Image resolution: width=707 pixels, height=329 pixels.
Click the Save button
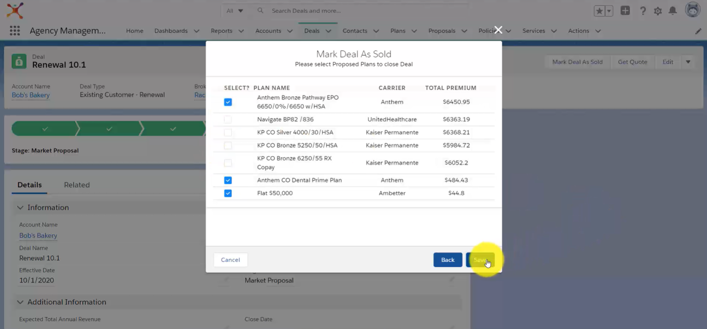[480, 260]
